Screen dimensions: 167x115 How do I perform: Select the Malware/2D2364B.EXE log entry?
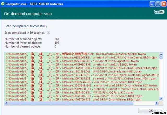82,85
